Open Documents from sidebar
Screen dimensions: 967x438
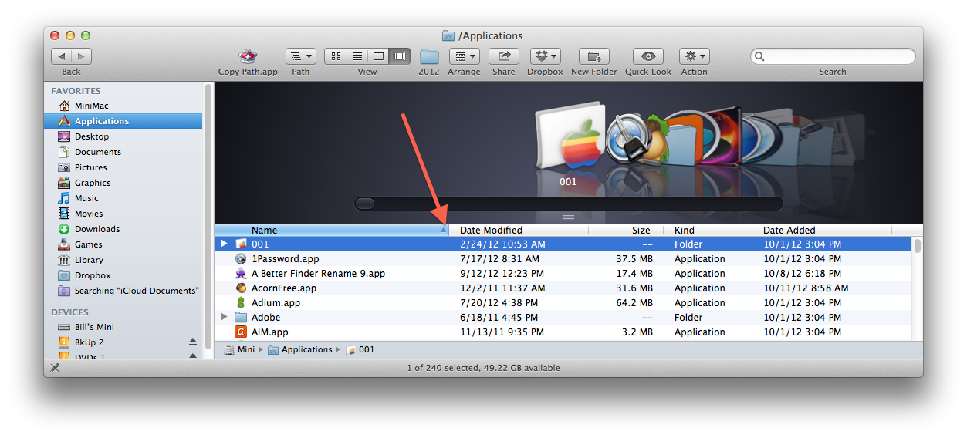[123, 152]
